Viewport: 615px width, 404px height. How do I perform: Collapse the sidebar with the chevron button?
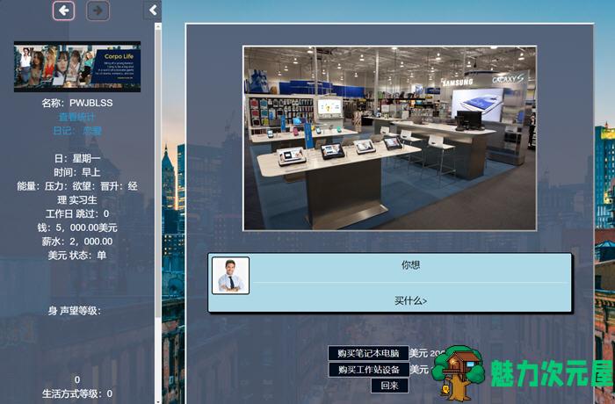[153, 11]
